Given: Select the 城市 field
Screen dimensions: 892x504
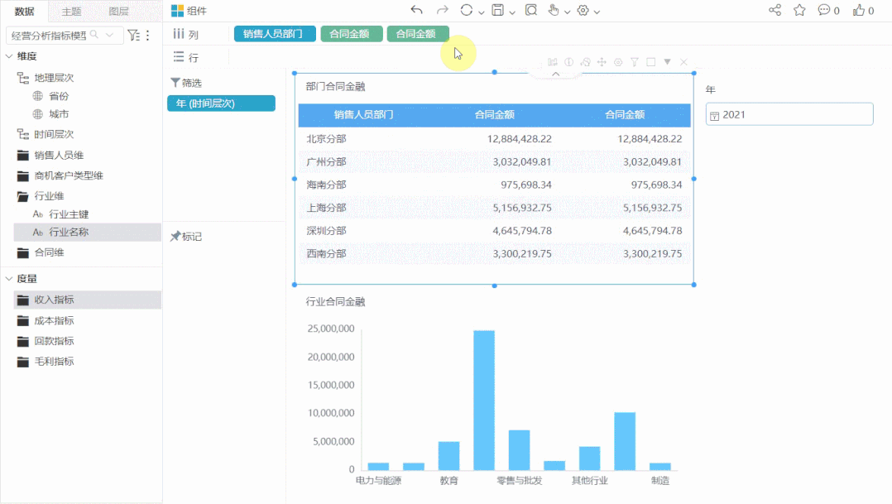Looking at the screenshot, I should click(x=59, y=114).
